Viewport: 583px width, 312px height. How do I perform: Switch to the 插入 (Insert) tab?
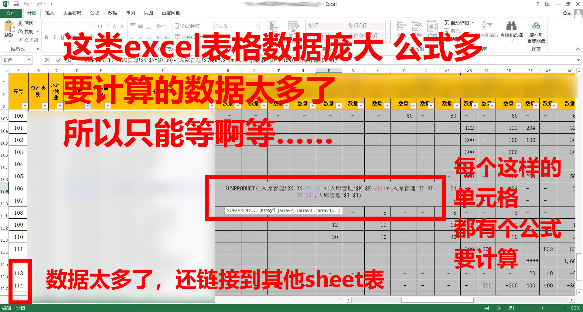click(x=49, y=13)
